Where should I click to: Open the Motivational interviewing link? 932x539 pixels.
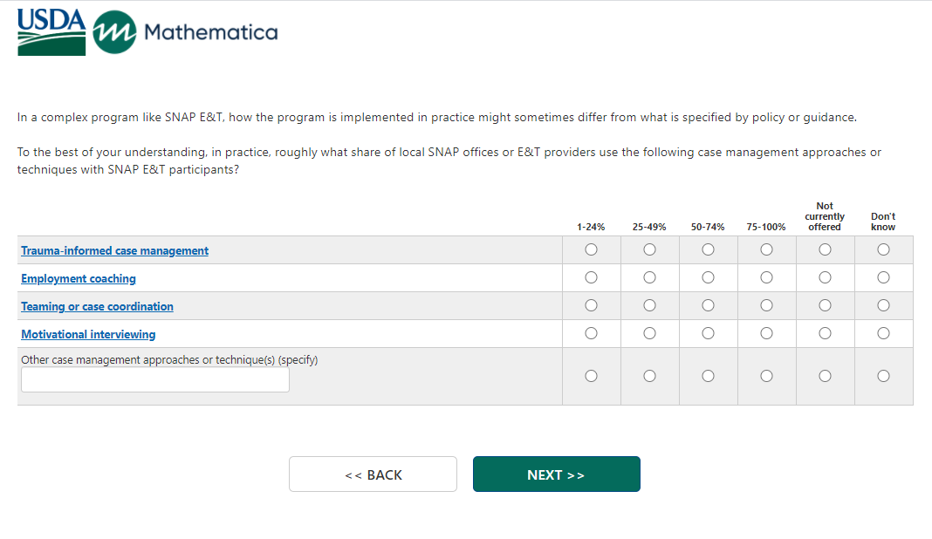coord(88,334)
